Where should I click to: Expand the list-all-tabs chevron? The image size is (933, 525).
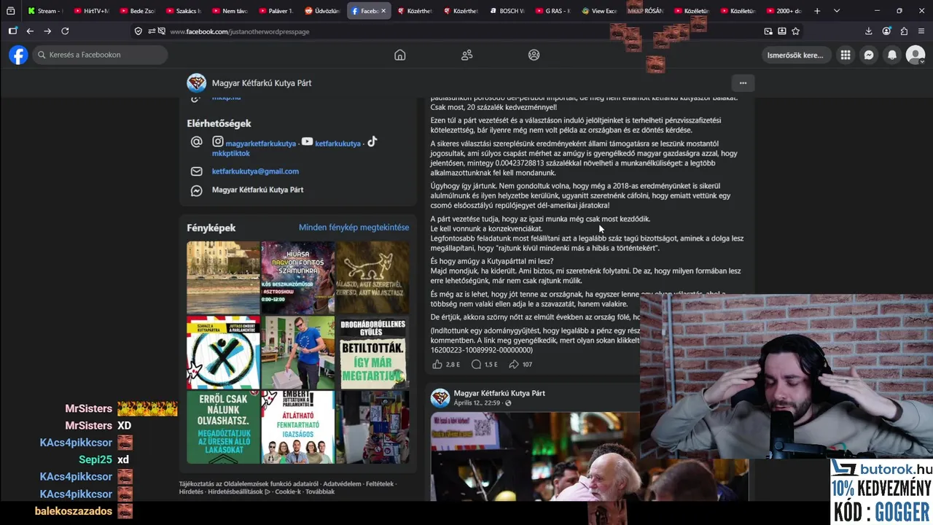[x=837, y=11]
